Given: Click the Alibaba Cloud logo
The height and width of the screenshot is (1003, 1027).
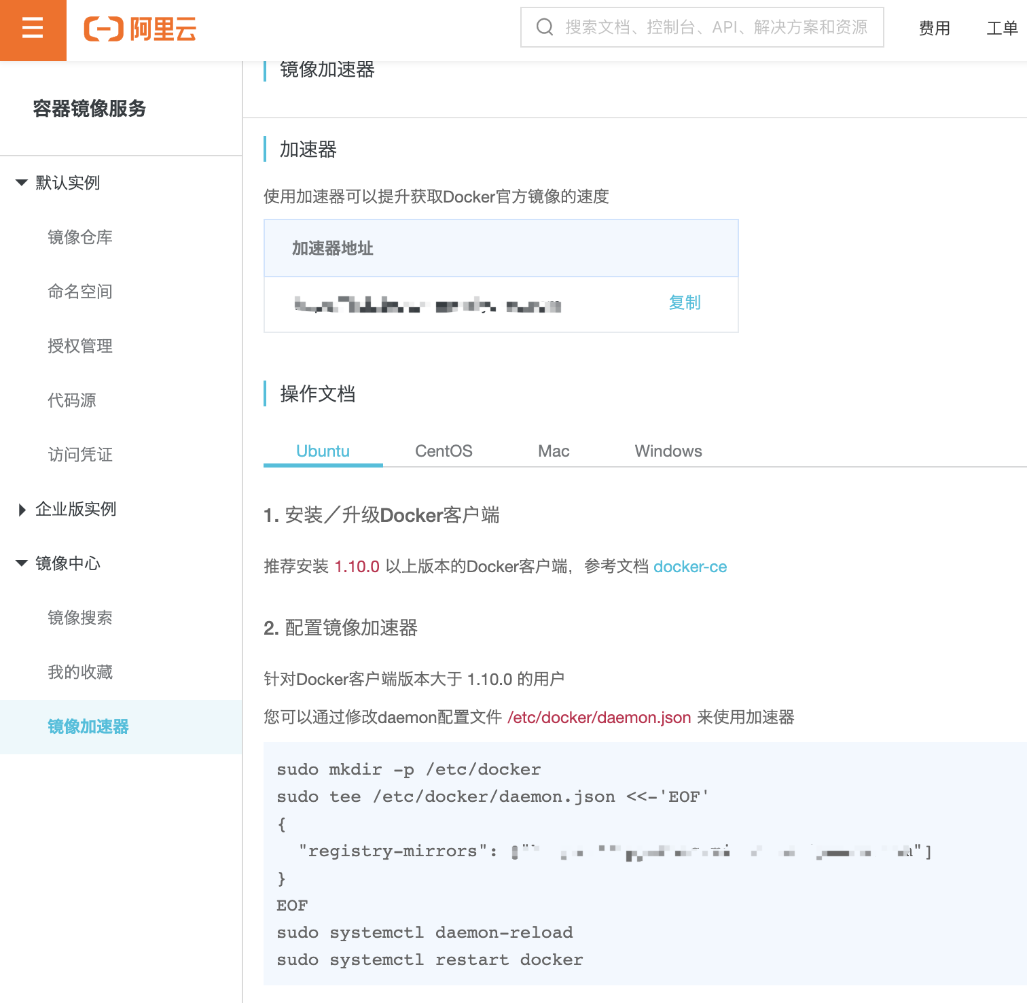Looking at the screenshot, I should coord(140,29).
